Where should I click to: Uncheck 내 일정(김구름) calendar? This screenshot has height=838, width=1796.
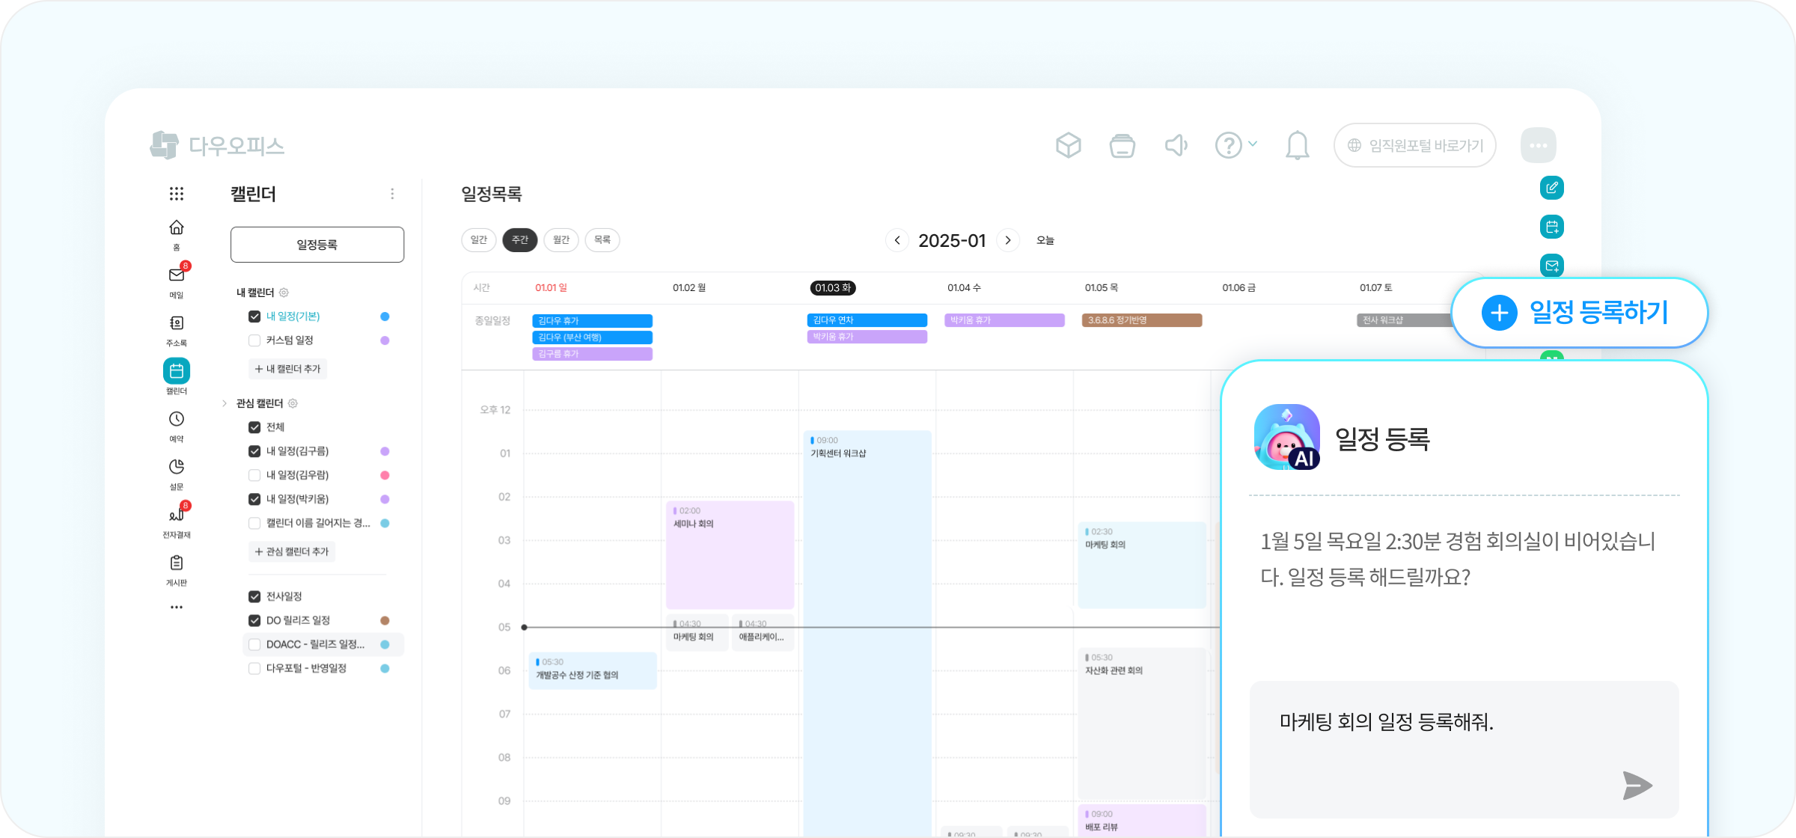click(254, 451)
